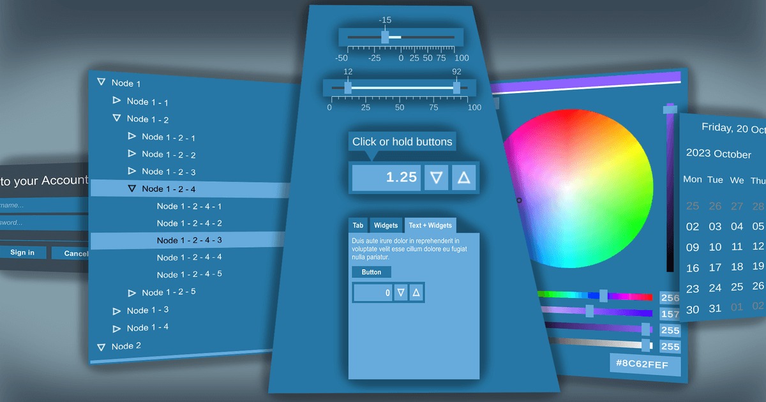Click the up arrow beside the 0 spinner
Screen dimensions: 766x402
[x=416, y=292]
